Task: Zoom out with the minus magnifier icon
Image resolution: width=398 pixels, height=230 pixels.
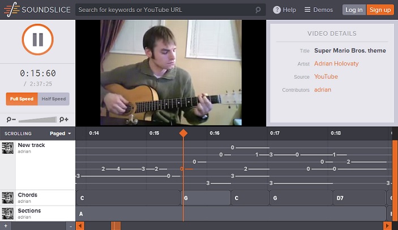Action: point(11,119)
